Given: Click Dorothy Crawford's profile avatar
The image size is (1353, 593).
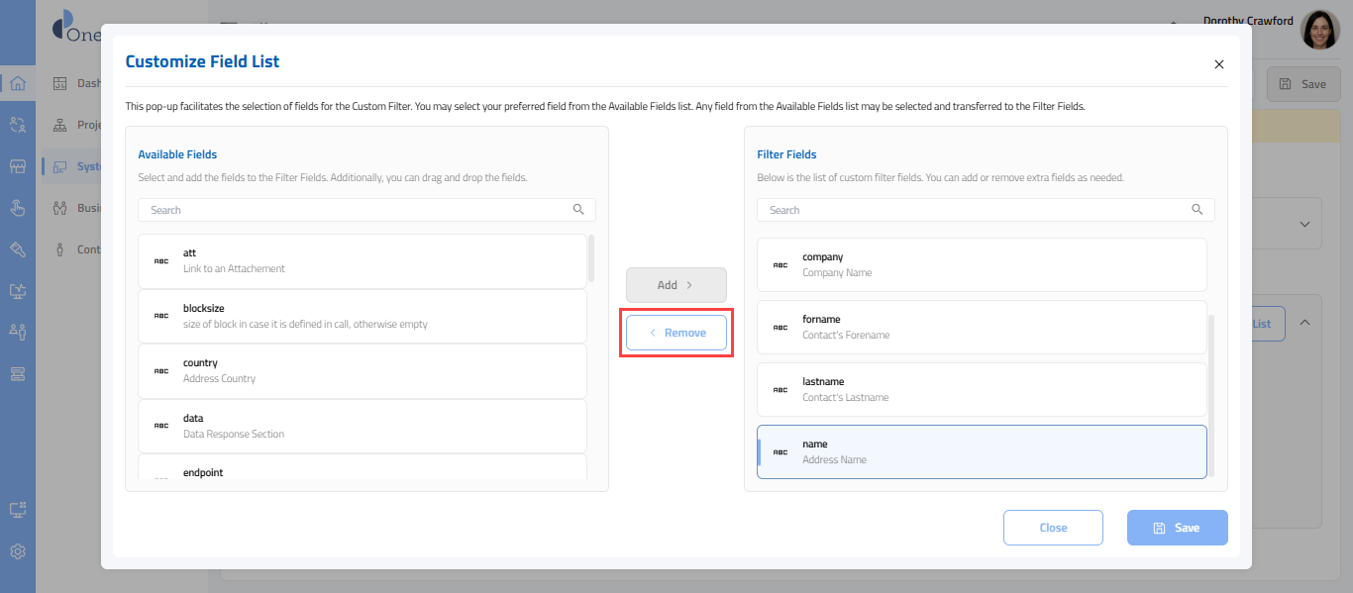Looking at the screenshot, I should (1319, 30).
